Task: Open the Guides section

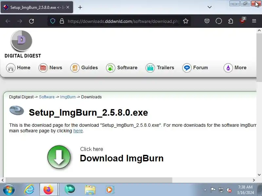Action: coord(84,68)
